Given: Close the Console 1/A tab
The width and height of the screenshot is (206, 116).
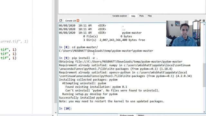Looking at the screenshot, I should [78, 21].
